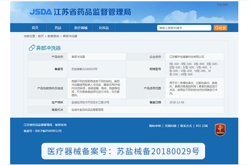The width and height of the screenshot is (250, 165).
Task: Click 鼻部冲洗器 in the breadcrumb
Action: [x=70, y=36]
